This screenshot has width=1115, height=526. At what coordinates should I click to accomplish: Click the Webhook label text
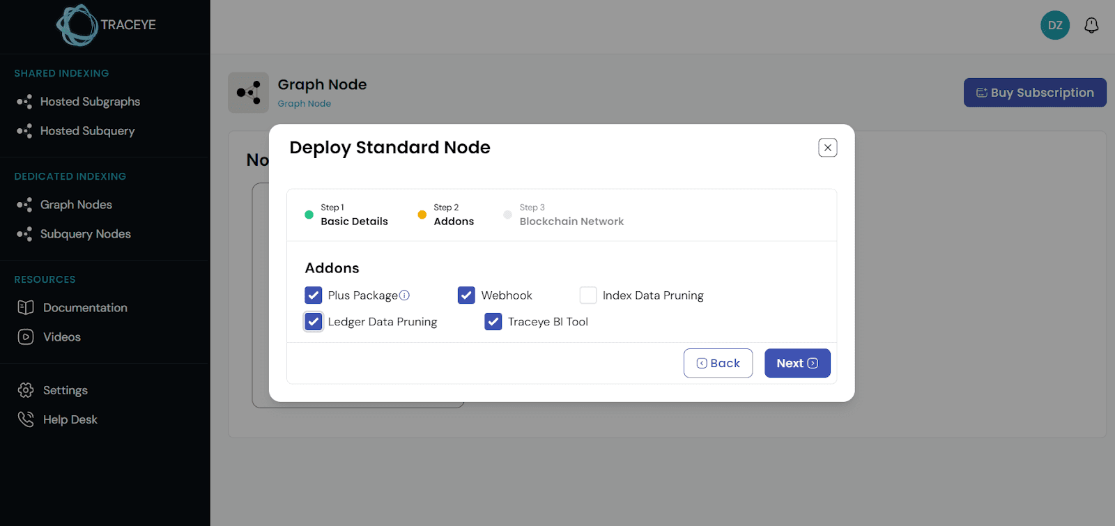(x=507, y=295)
